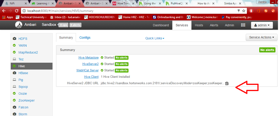Viewport: 280px width, 116px height.
Task: Click No alerts badge for HiveServer2
Action: click(x=121, y=64)
